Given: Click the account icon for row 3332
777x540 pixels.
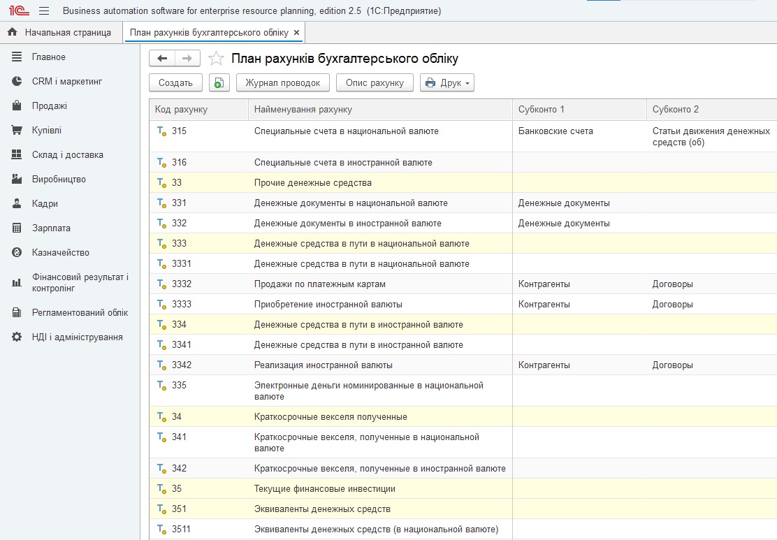Looking at the screenshot, I should point(161,284).
